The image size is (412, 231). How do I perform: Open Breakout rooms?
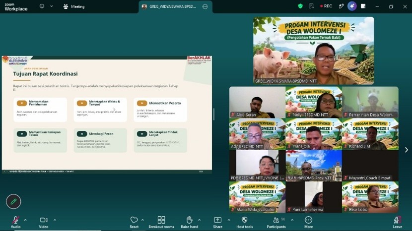(x=161, y=222)
